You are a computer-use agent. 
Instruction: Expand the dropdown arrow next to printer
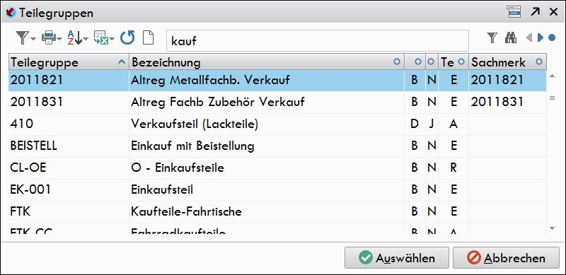(59, 39)
